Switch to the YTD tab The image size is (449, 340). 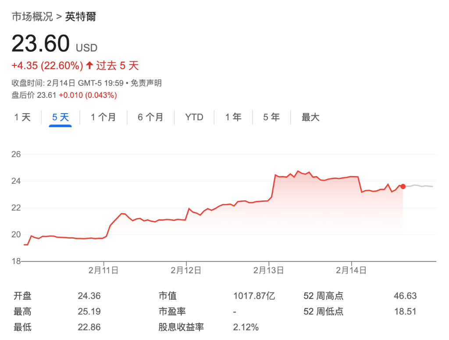[194, 117]
